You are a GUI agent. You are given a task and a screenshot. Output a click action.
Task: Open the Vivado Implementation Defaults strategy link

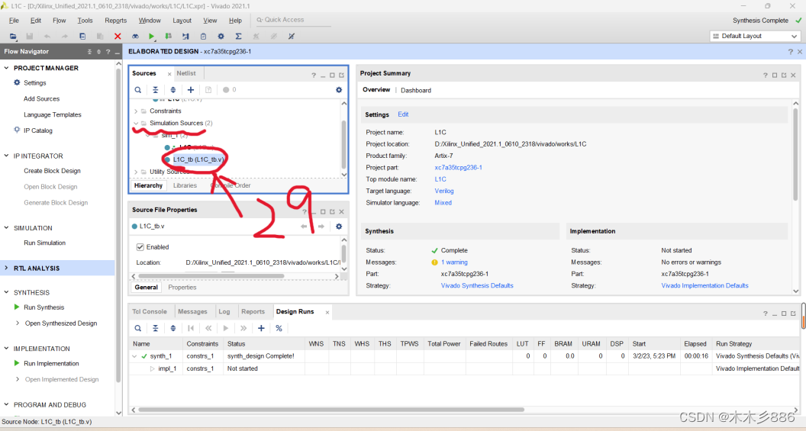704,285
